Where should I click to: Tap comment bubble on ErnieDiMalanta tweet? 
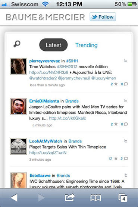pyautogui.click(x=126, y=124)
